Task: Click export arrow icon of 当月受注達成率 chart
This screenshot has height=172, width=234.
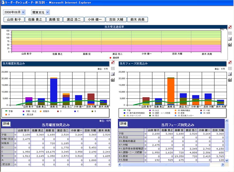Action: click(x=230, y=39)
